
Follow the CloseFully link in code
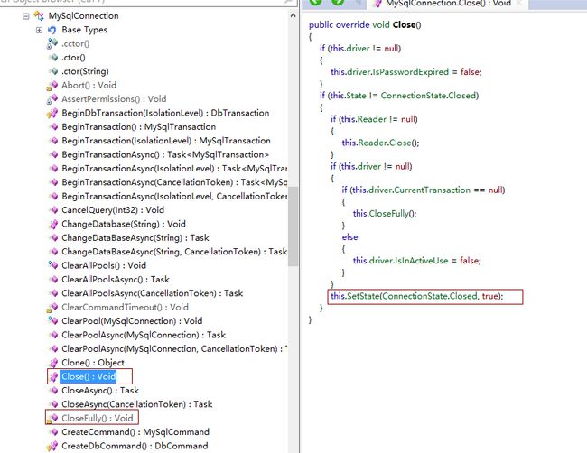(x=387, y=214)
